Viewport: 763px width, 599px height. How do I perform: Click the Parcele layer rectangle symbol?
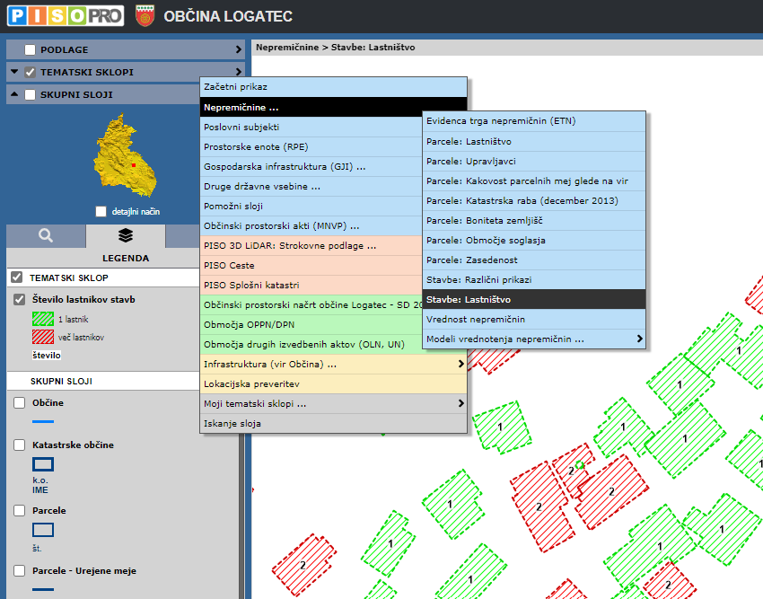point(43,530)
